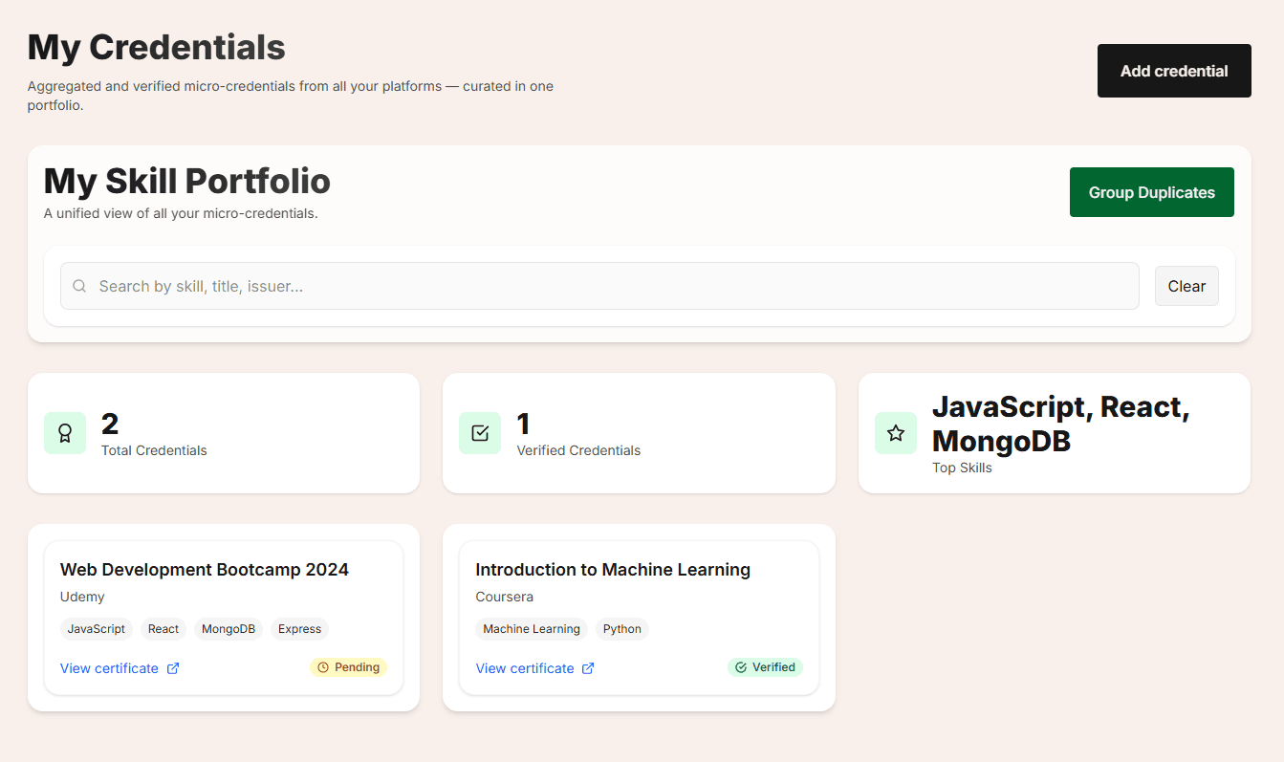Open the external link icon beside Udemy's View certificate
The width and height of the screenshot is (1284, 762).
[174, 668]
